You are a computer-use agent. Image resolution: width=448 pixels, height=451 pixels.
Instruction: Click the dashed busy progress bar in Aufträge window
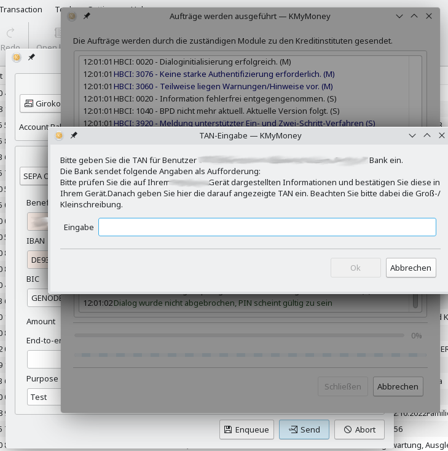250,355
